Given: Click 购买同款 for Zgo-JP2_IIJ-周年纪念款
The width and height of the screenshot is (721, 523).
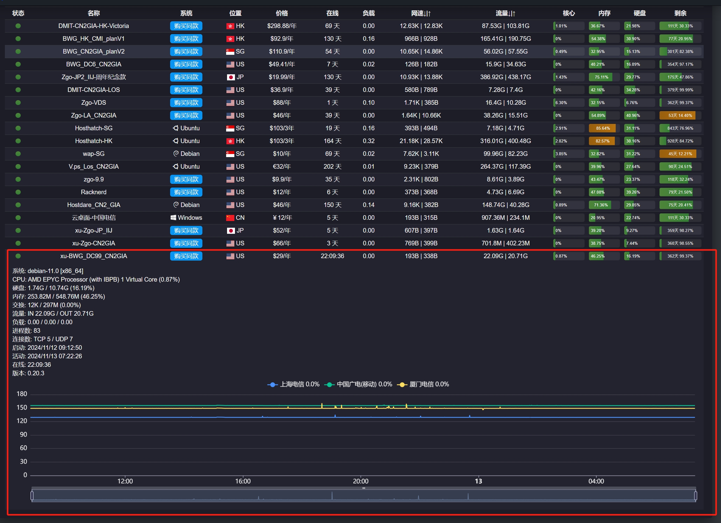Looking at the screenshot, I should 186,77.
